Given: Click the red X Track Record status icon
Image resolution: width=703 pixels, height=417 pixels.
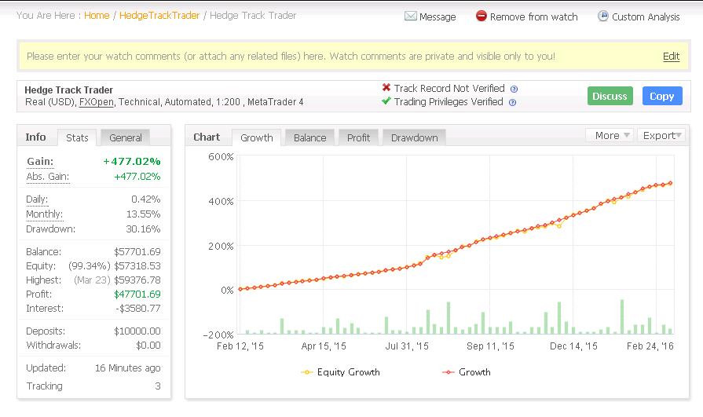Looking at the screenshot, I should tap(386, 87).
